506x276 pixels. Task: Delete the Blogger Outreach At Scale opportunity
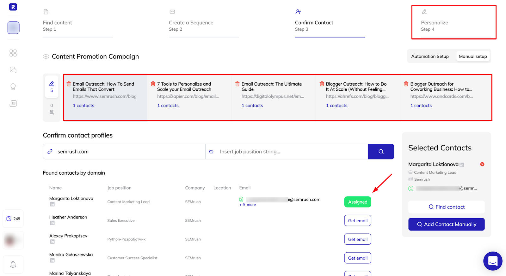click(322, 84)
